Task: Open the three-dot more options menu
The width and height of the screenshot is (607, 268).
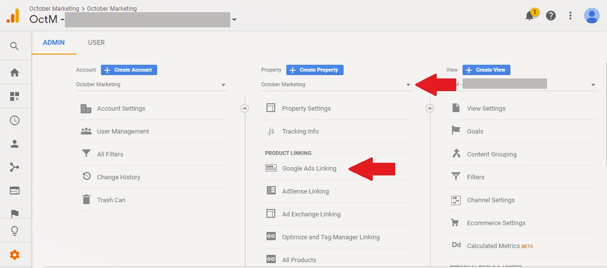Action: click(x=570, y=16)
